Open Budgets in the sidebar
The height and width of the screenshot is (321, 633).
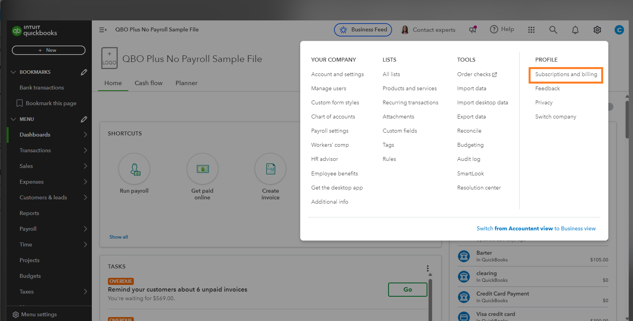pos(30,276)
